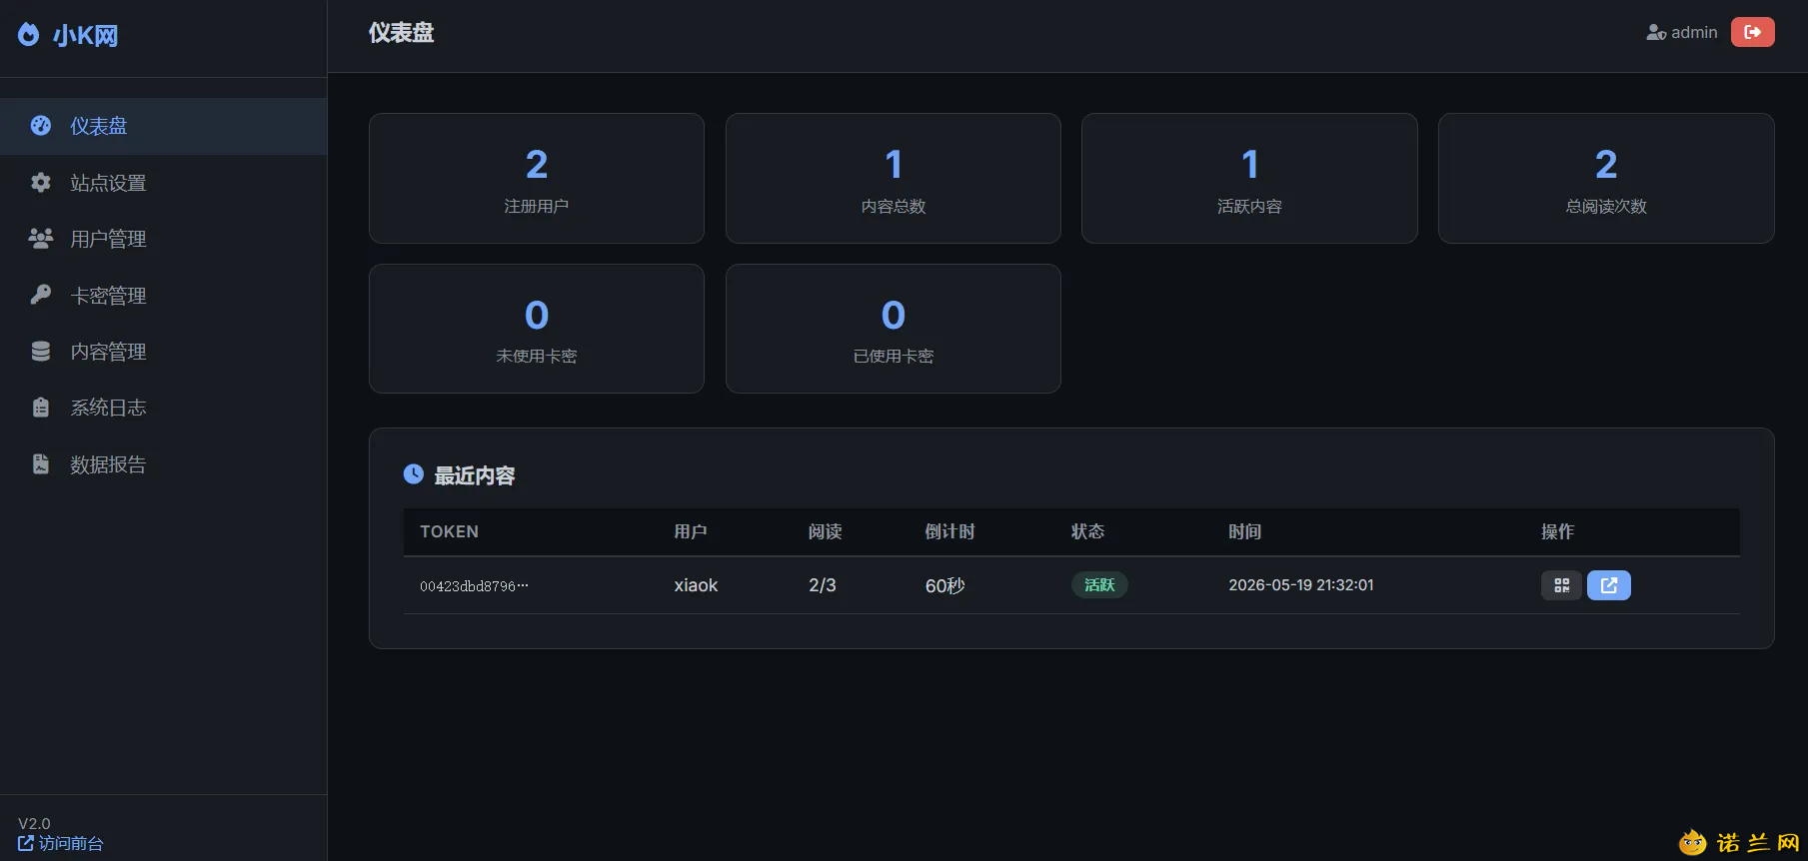Click the timestamp 2026-05-19 21:32:01
Viewport: 1808px width, 861px height.
point(1301,585)
